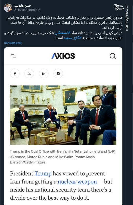The height and width of the screenshot is (205, 133).
Task: Open Hassan Abedini's profile avatar
Action: (8, 8)
